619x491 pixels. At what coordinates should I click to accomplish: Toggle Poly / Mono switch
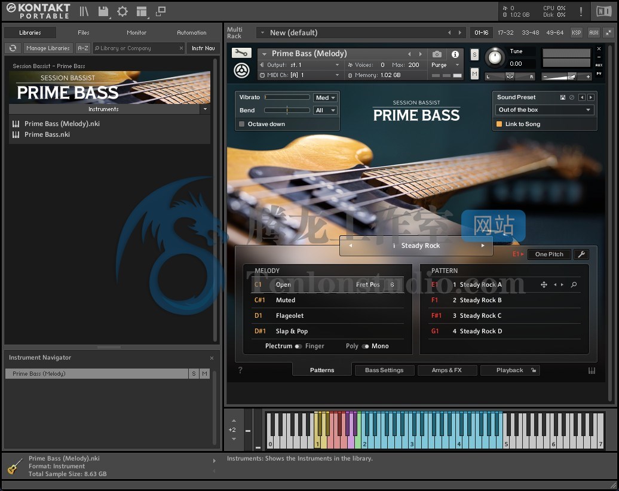(365, 346)
